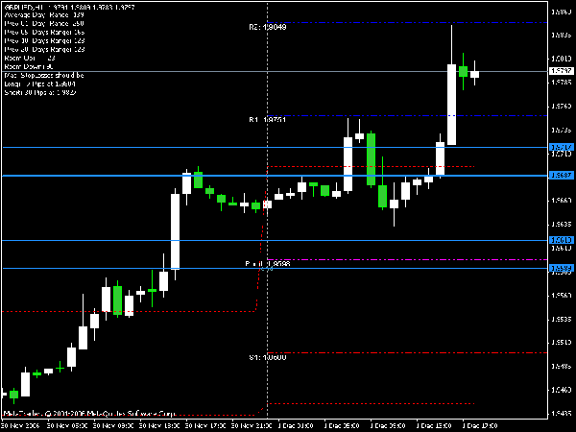Click the 30 Nov 17:00 time label
576x432 pixels.
[205, 425]
